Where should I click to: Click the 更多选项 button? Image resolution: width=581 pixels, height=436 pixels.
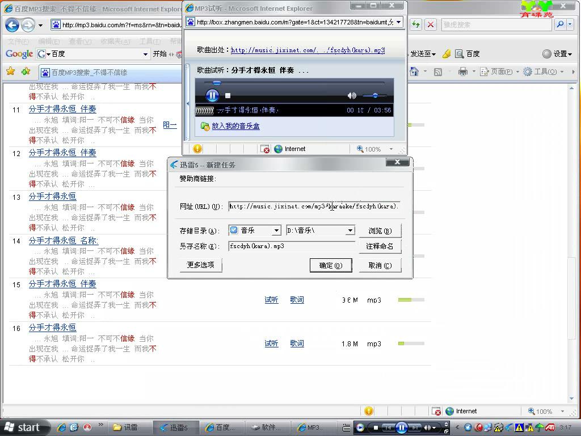200,265
